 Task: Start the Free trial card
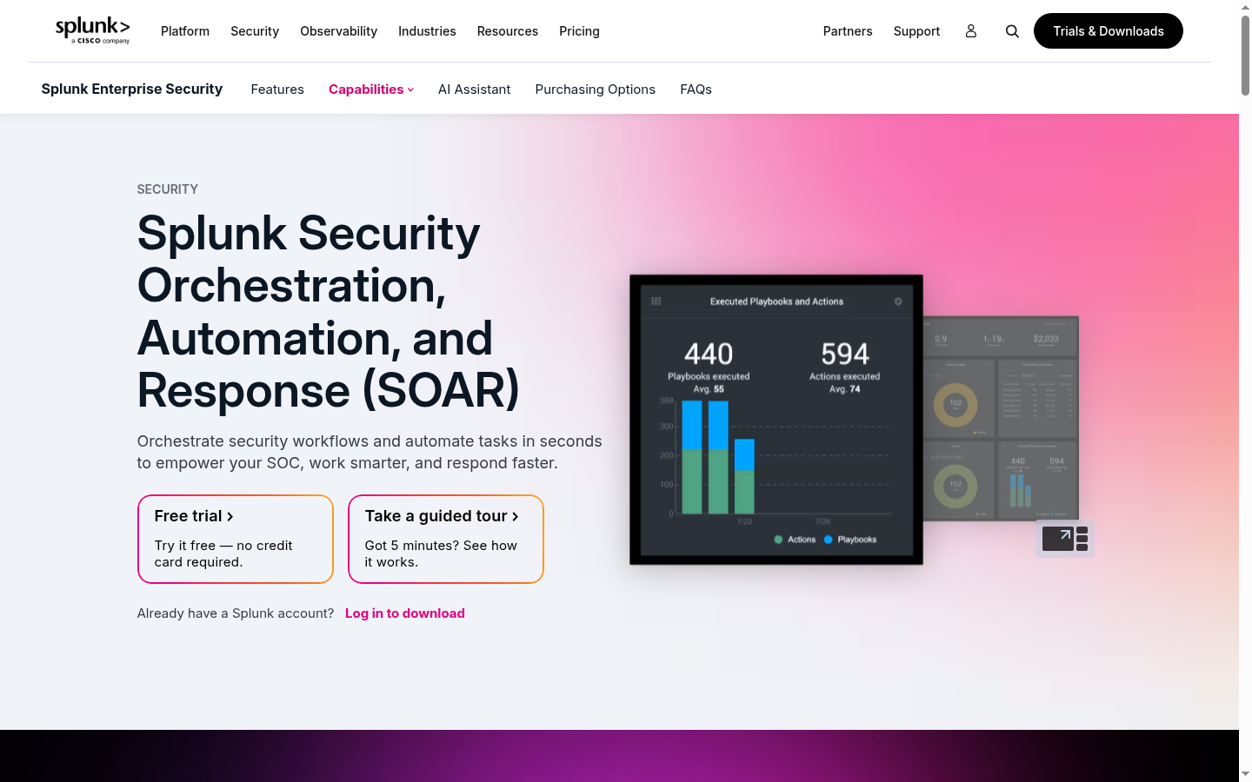tap(236, 539)
